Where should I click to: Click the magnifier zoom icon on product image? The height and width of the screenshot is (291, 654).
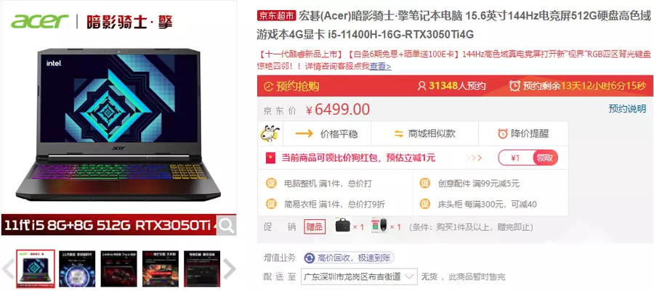pyautogui.click(x=226, y=225)
